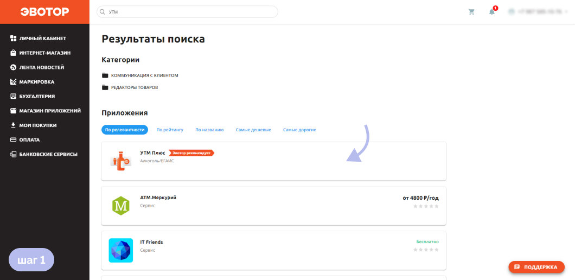Expand the account phone number dropdown
Image resolution: width=575 pixels, height=280 pixels.
point(538,12)
